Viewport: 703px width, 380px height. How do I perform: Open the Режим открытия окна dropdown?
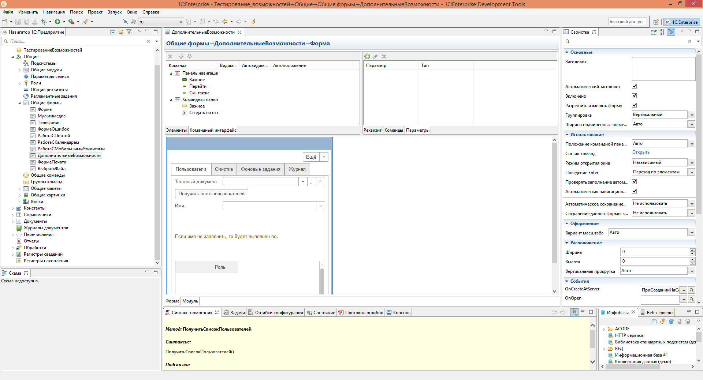(692, 163)
